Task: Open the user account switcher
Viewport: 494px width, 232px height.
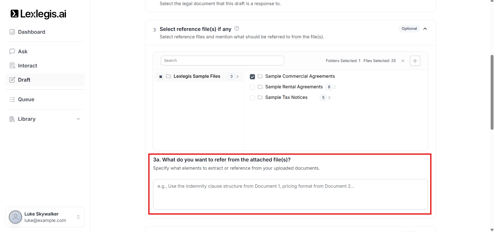Action: pos(78,217)
